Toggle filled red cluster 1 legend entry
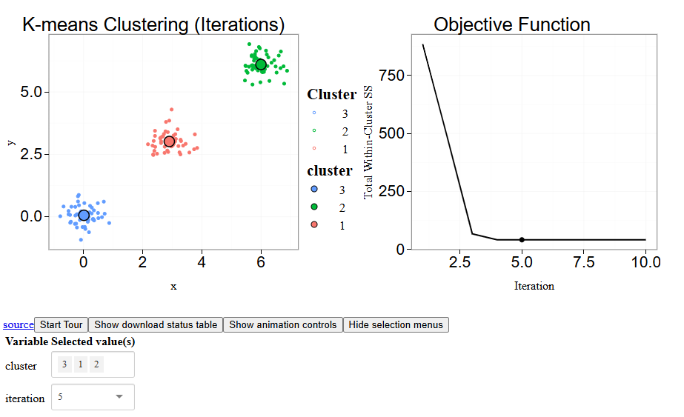This screenshot has width=684, height=417. (x=314, y=225)
